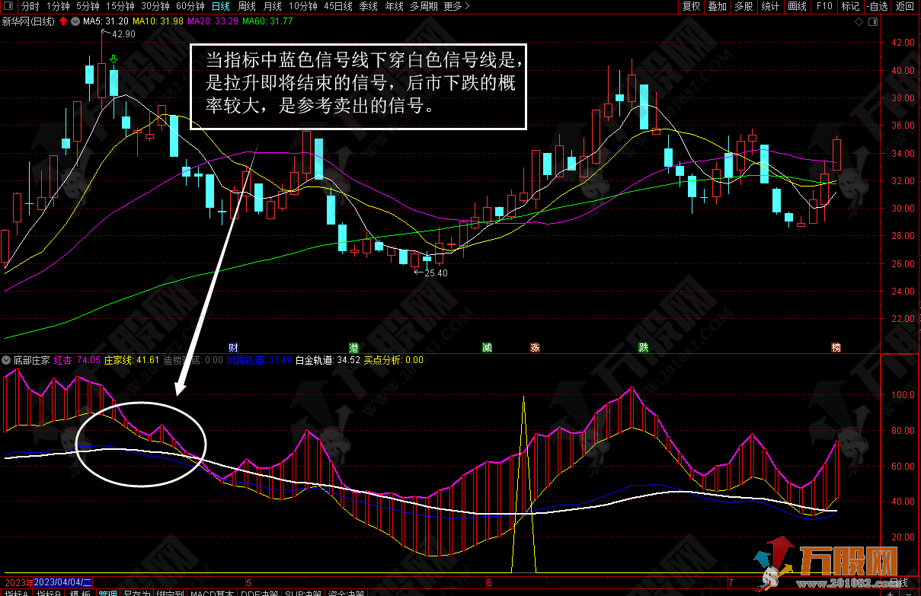
Task: Click the yellow MA10: 31.98 label
Action: point(156,21)
